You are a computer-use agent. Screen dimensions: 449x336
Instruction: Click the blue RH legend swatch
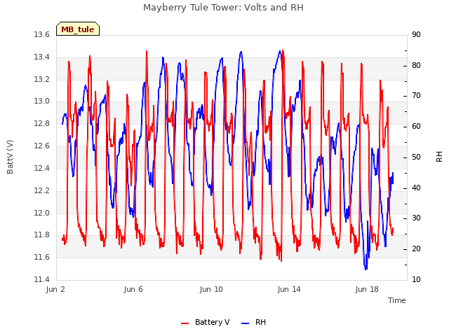tap(246, 323)
